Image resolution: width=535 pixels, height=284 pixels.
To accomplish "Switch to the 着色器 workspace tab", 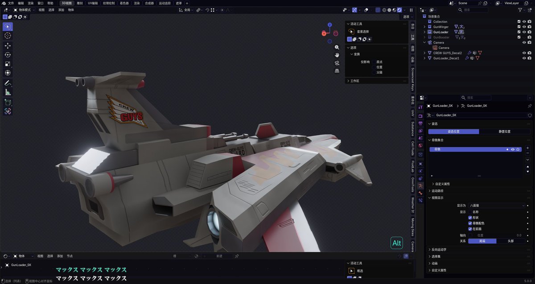I will click(124, 3).
